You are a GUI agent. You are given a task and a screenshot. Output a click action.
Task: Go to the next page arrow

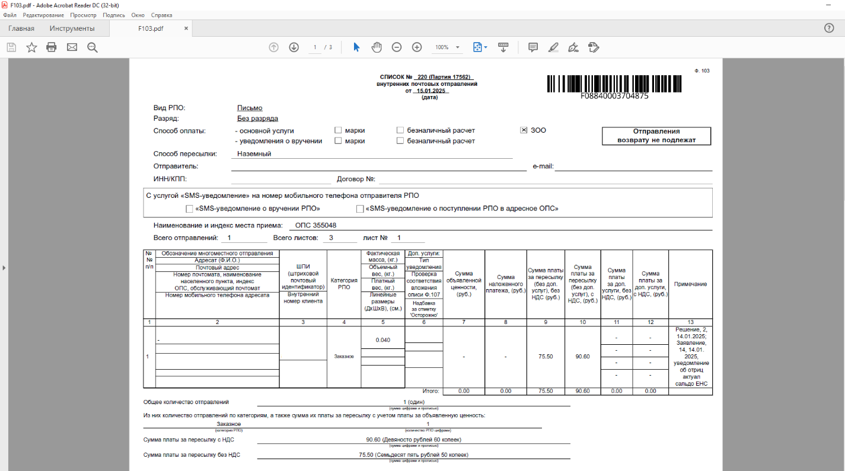coord(294,47)
